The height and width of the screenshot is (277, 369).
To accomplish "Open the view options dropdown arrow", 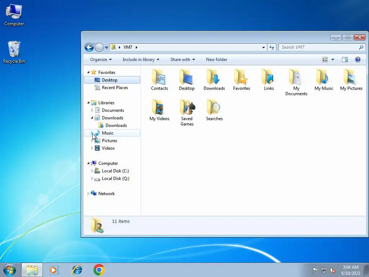I will [333, 60].
